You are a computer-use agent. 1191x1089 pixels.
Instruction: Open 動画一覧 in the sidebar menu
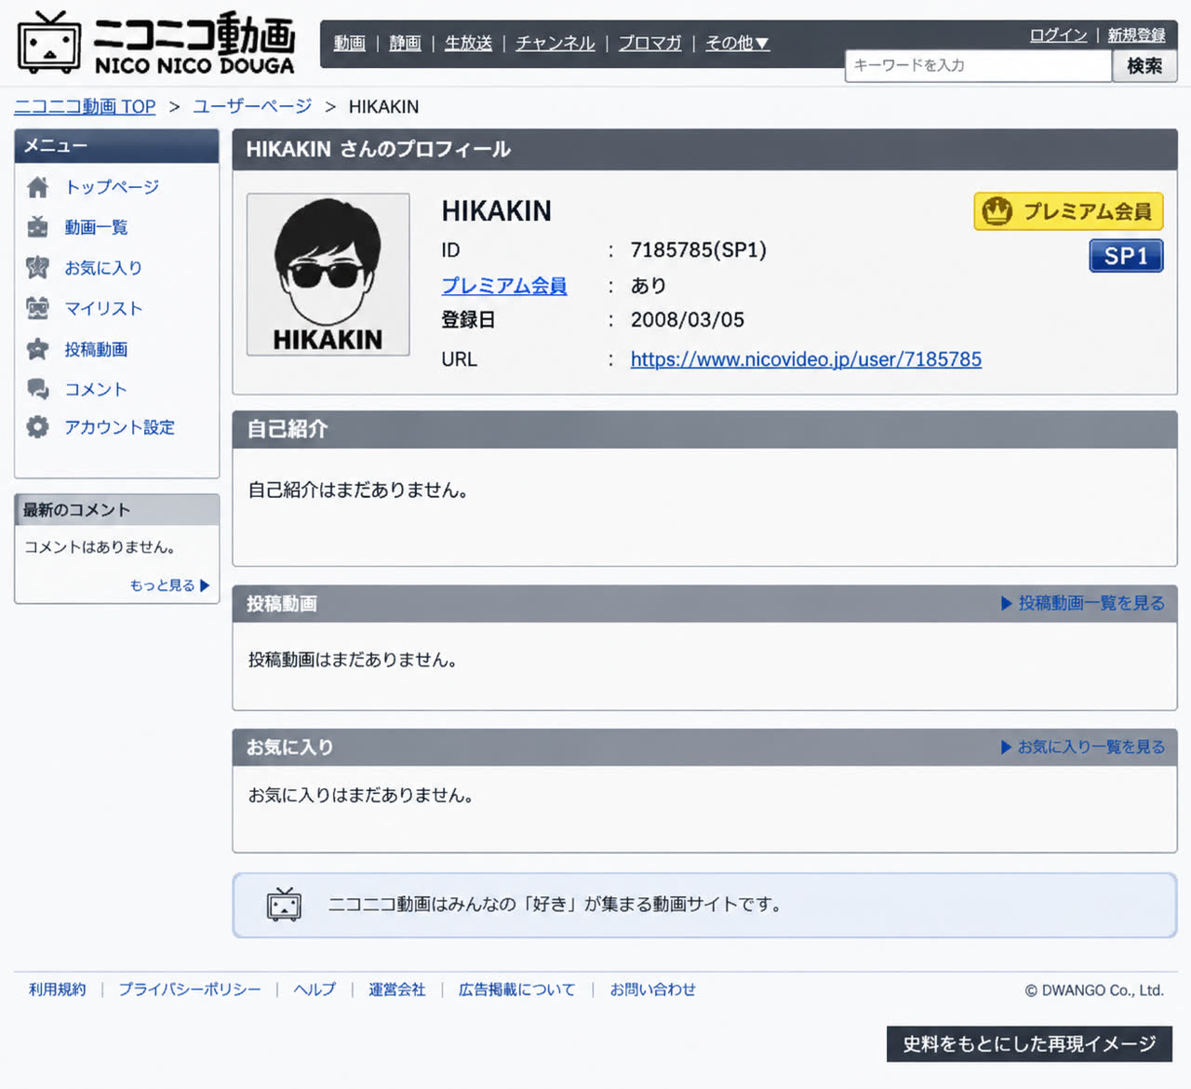click(x=96, y=227)
